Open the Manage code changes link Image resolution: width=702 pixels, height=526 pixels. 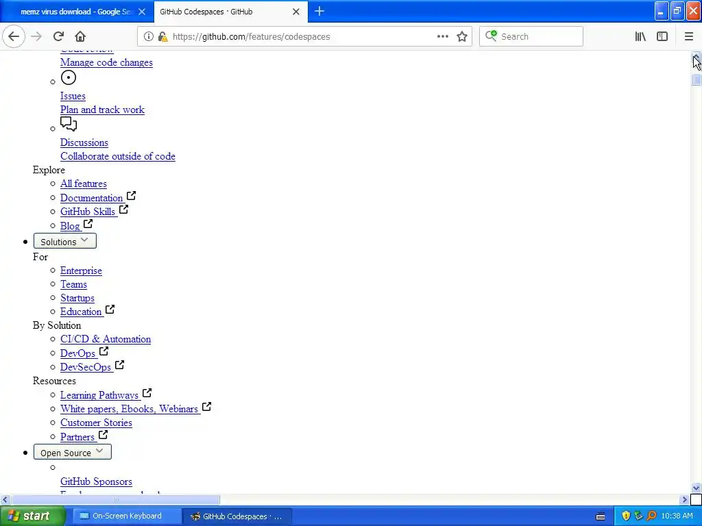click(106, 62)
